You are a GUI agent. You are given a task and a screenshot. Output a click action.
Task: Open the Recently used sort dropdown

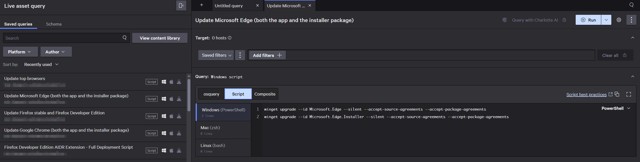(41, 64)
